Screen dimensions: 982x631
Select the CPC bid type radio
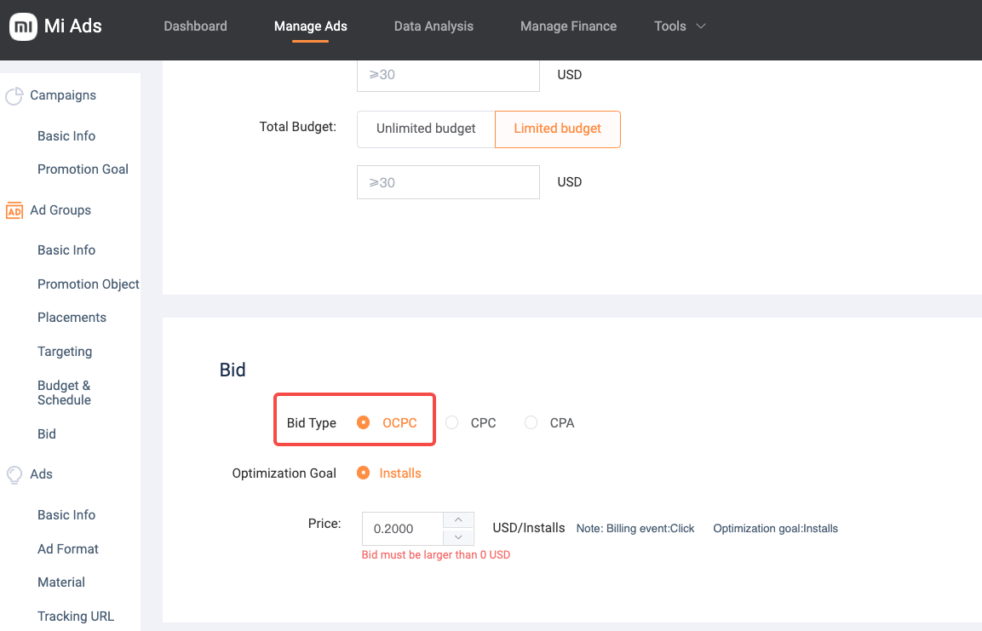[452, 422]
